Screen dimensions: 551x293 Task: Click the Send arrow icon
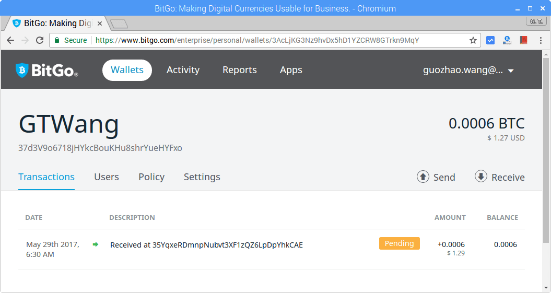pos(423,177)
